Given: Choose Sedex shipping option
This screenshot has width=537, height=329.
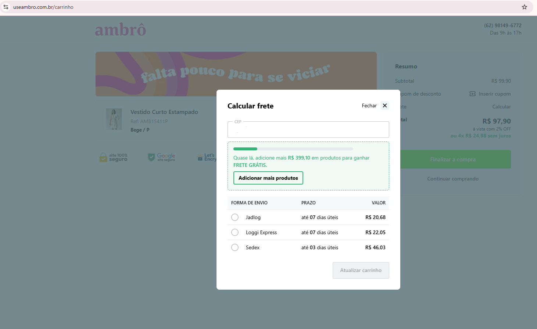Looking at the screenshot, I should click(x=235, y=247).
